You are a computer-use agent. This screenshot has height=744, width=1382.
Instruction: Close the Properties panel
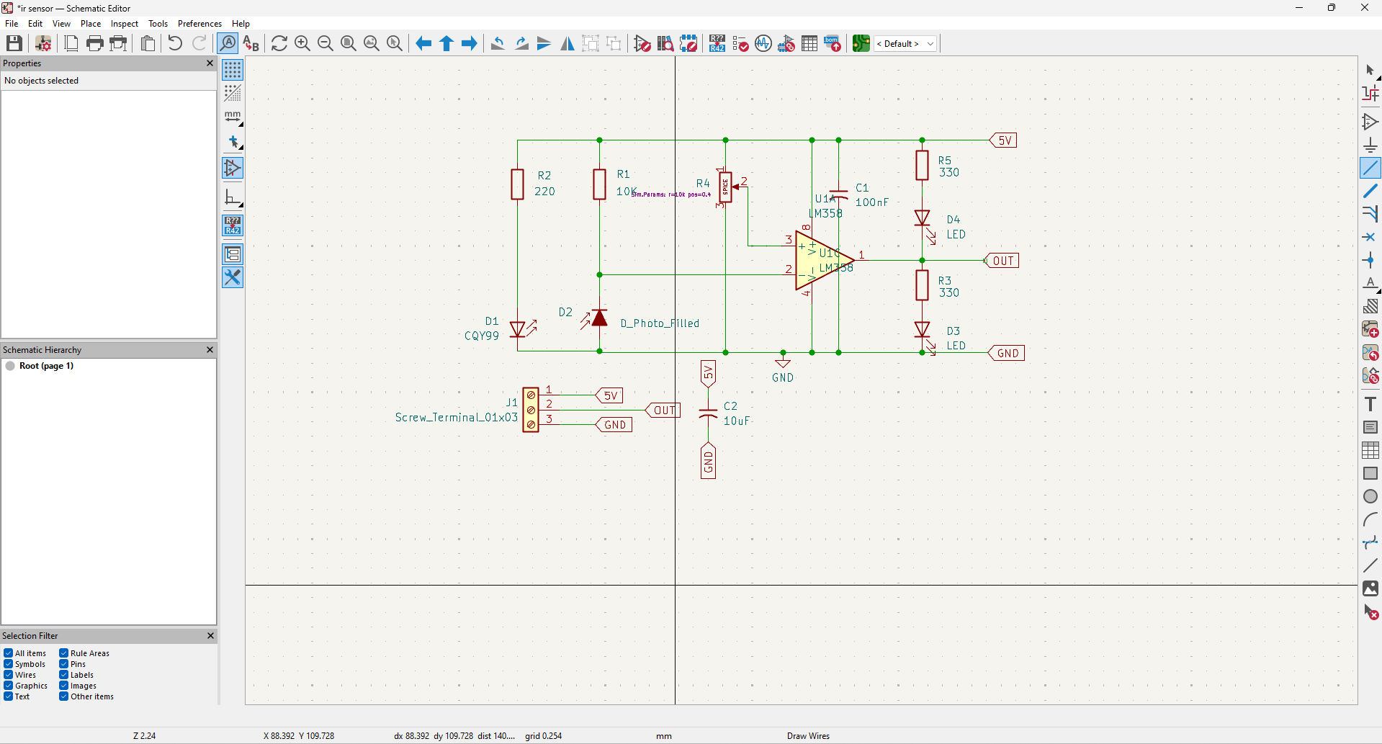[210, 63]
